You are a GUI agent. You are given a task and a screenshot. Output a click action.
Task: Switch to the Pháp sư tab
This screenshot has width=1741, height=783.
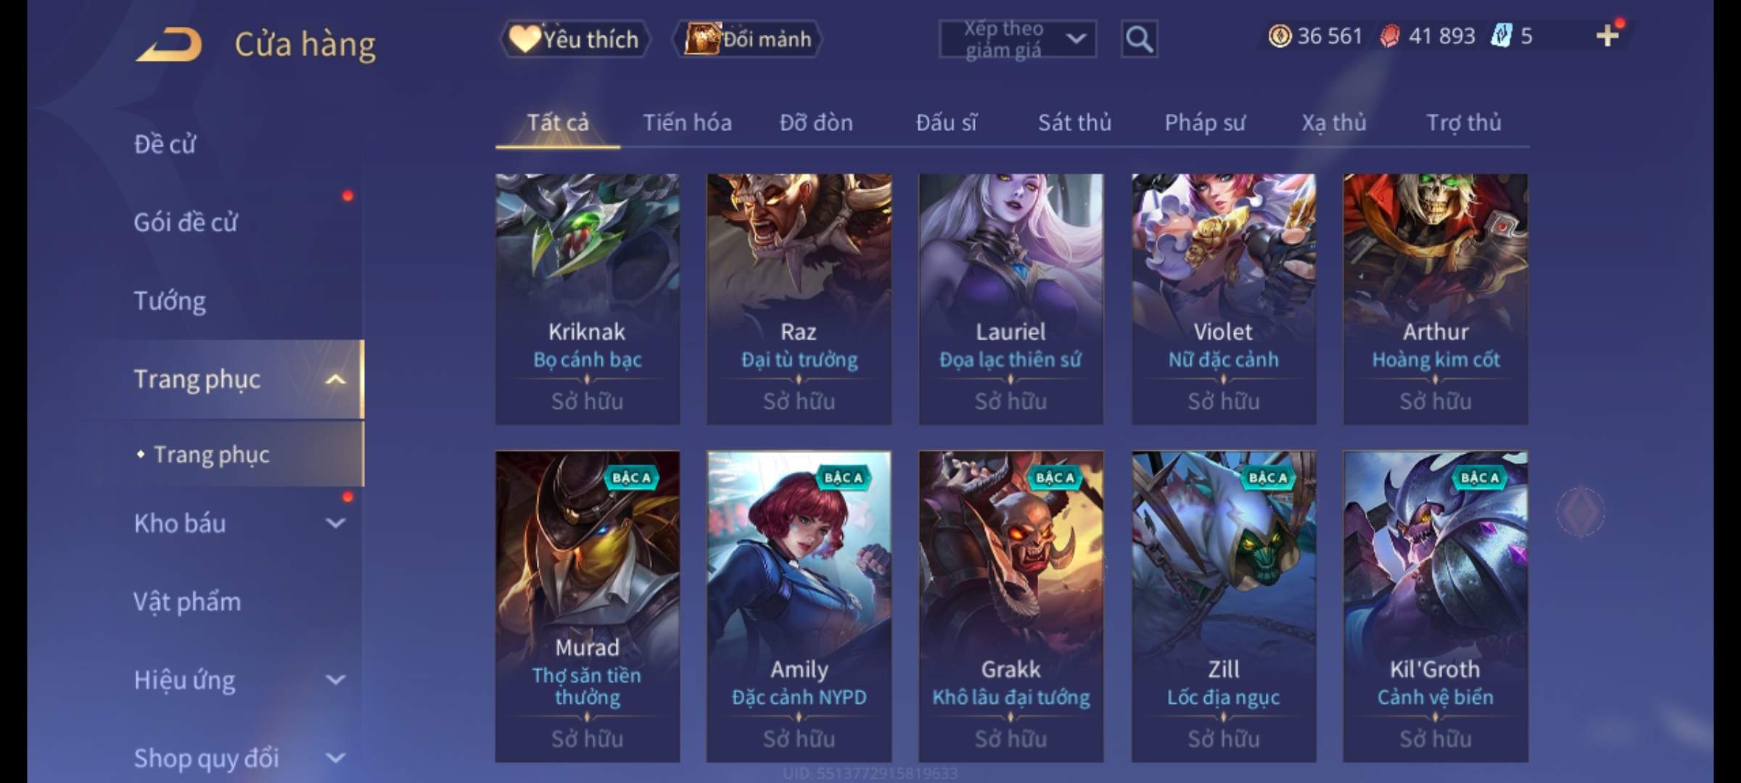[x=1205, y=123]
